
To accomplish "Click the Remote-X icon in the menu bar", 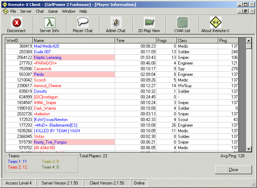I will tap(5, 11).
